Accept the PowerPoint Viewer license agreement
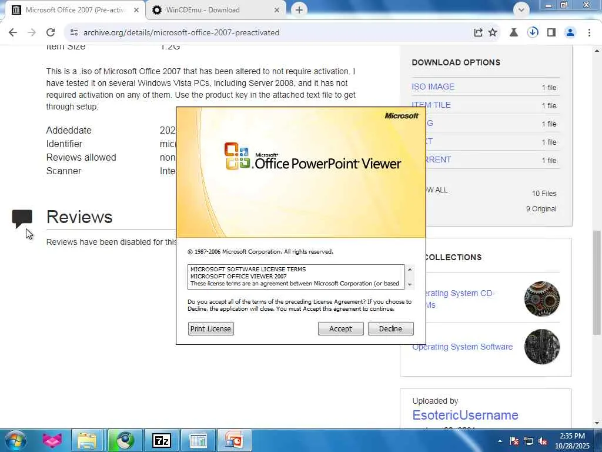 click(340, 328)
